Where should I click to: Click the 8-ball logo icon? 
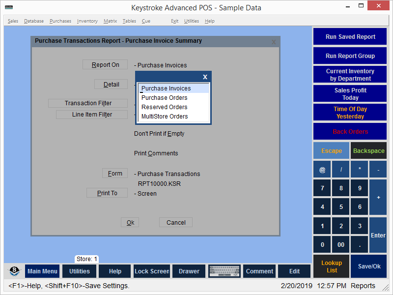click(x=15, y=271)
